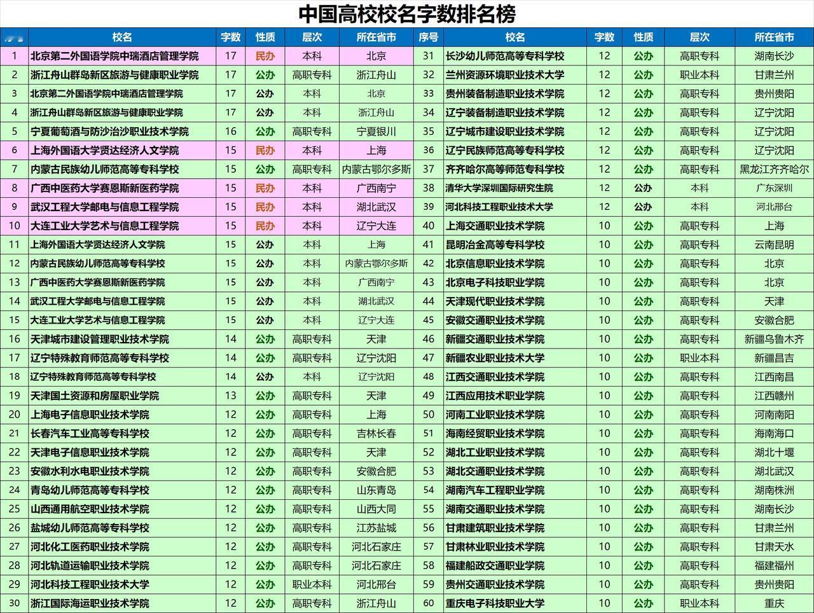Click school name 齐齐哈尔高等师范专科学校

(x=505, y=169)
